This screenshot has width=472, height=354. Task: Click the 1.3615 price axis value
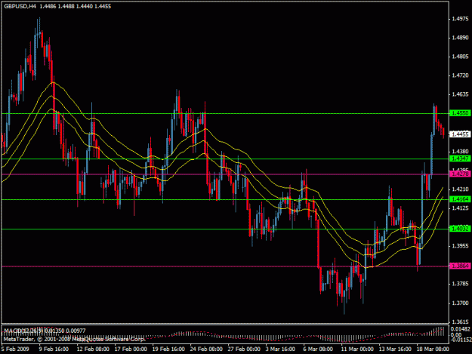460,322
